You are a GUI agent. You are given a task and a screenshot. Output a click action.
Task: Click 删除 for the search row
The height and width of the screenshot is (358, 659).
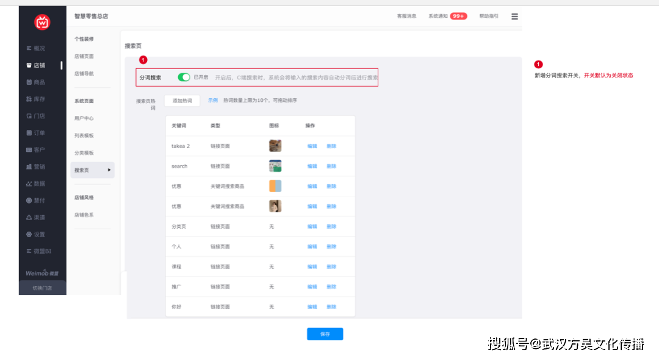(x=331, y=166)
